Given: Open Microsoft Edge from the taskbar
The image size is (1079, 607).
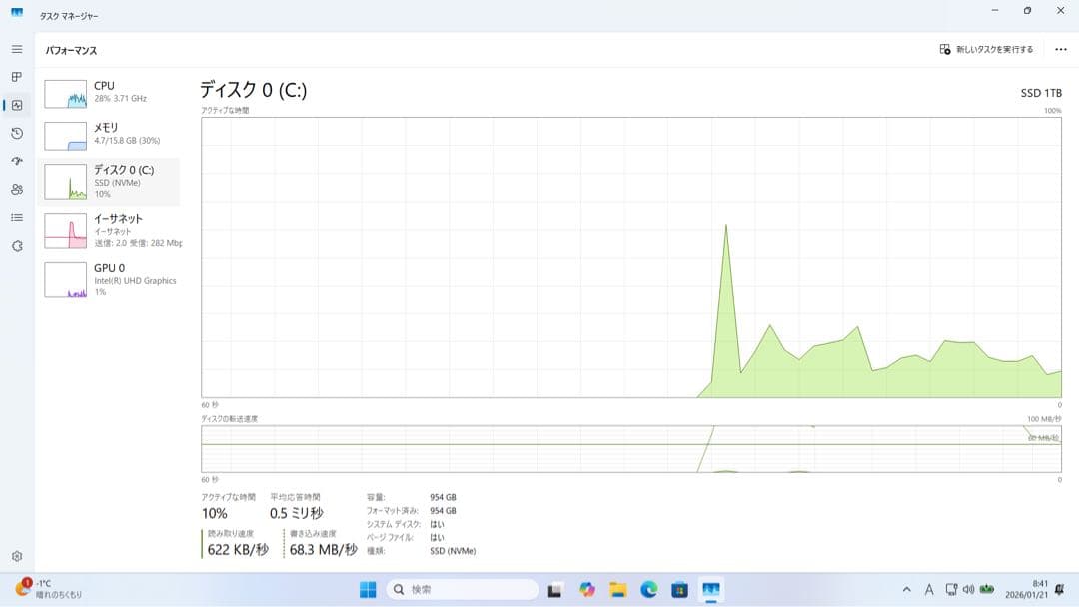Looking at the screenshot, I should pos(648,589).
